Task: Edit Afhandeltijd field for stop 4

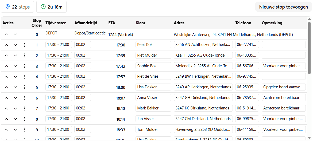Action: point(83,76)
